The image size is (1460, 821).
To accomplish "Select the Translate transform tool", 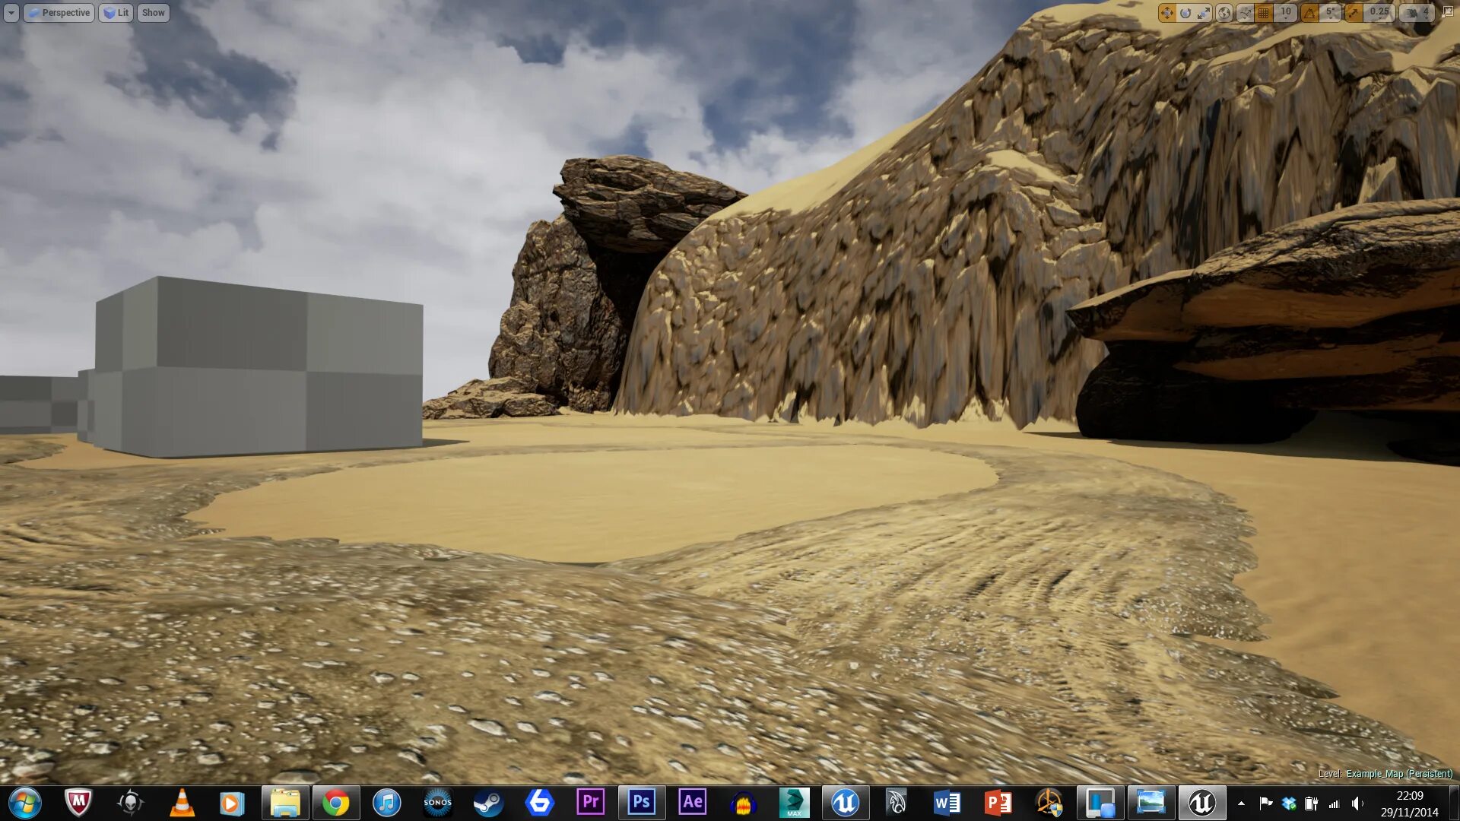I will coord(1166,13).
